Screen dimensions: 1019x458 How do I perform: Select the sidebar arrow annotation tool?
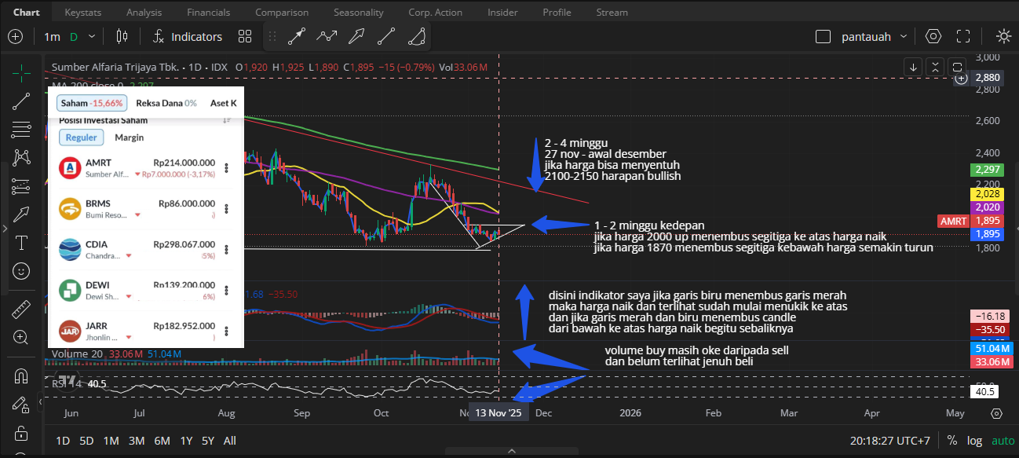click(x=21, y=214)
